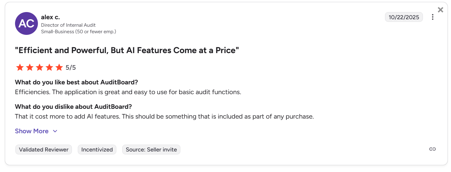Click the 10/22/2025 date badge
Viewport: 451px width, 172px height.
pyautogui.click(x=404, y=17)
